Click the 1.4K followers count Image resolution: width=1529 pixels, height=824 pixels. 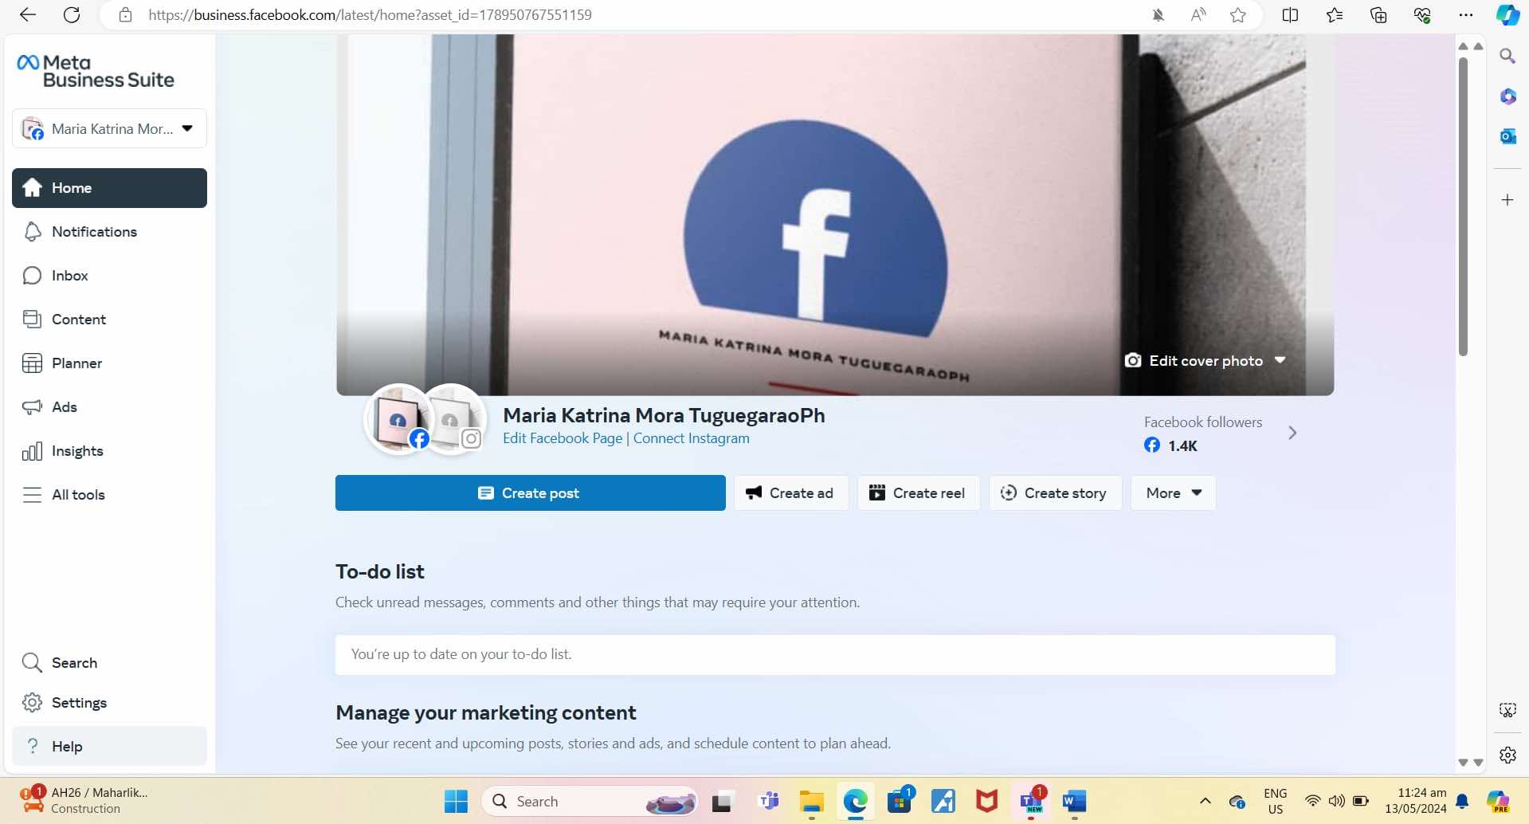click(x=1182, y=446)
